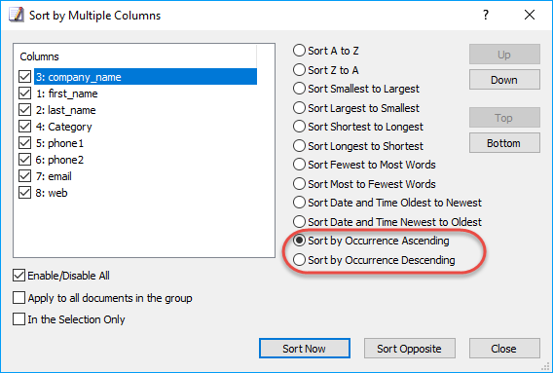
Task: Click the Columns list header
Action: (x=40, y=56)
